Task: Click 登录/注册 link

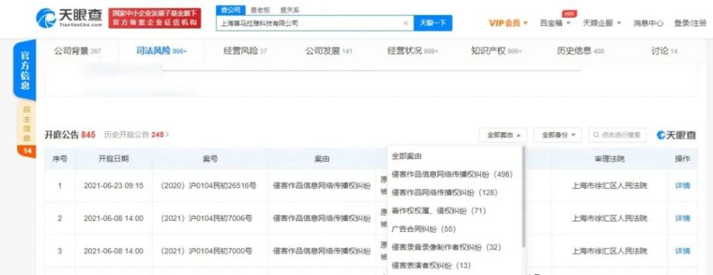Action: tap(689, 23)
